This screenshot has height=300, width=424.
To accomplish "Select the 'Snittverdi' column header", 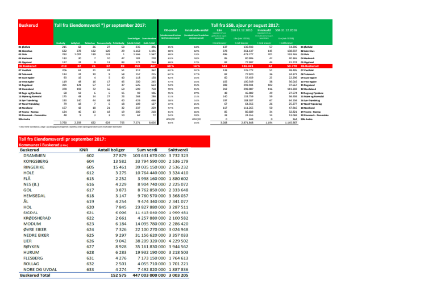I will (178, 150).
